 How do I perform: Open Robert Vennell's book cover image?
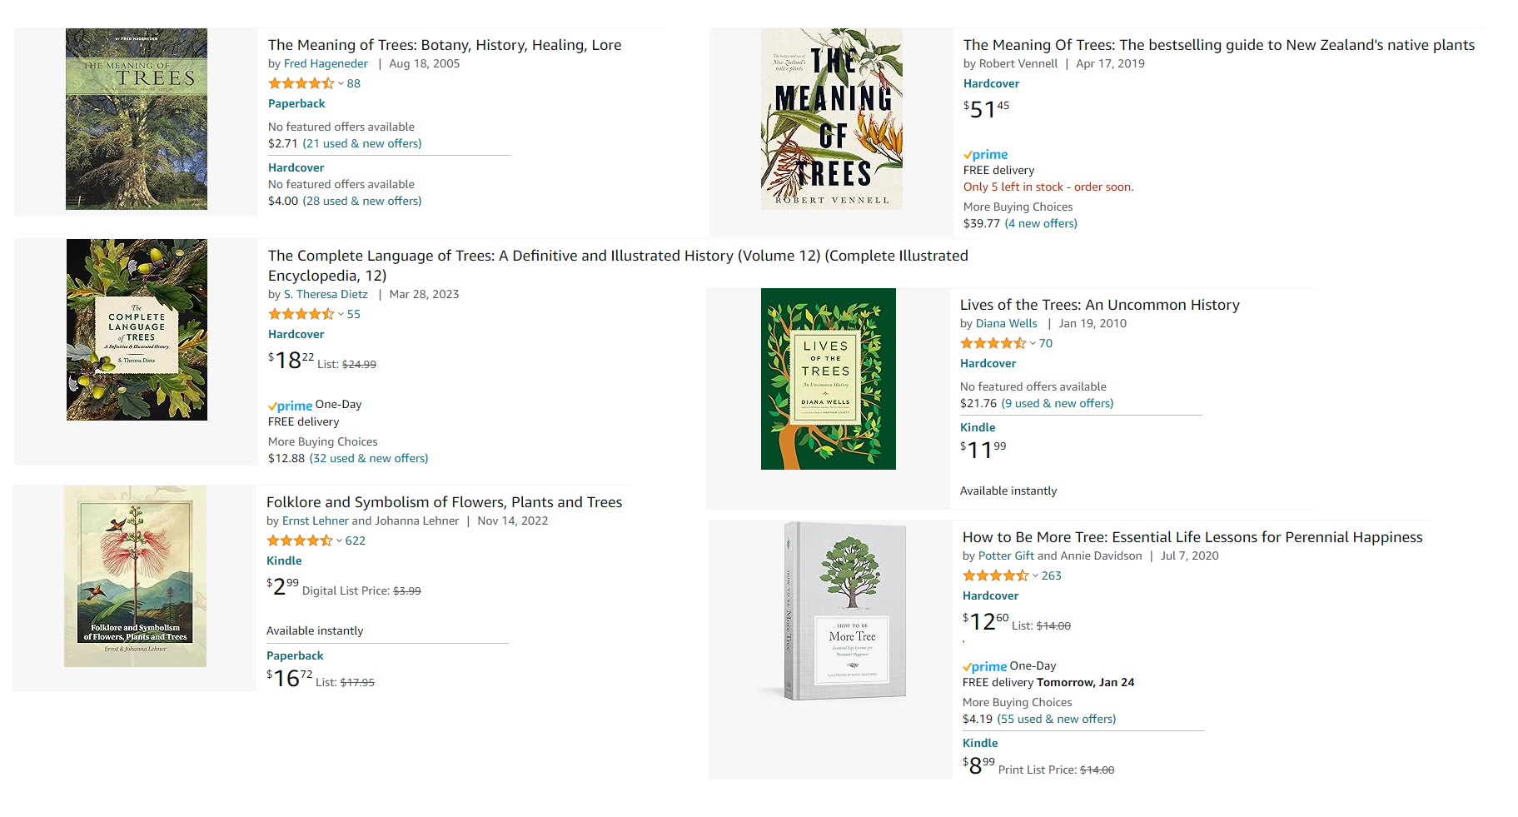[832, 119]
